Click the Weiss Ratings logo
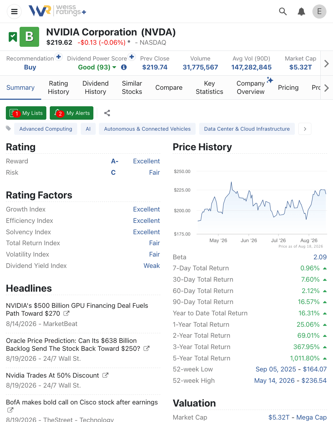333x422 pixels. pos(57,11)
